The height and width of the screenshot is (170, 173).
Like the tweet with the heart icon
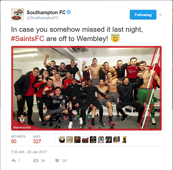pos(57,160)
